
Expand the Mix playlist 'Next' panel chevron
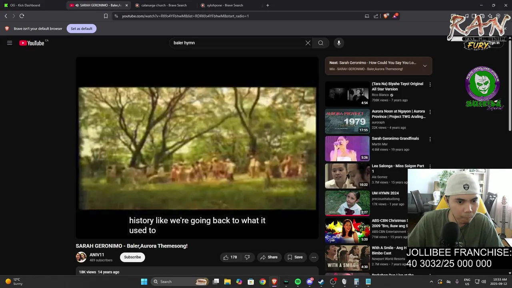coord(425,66)
